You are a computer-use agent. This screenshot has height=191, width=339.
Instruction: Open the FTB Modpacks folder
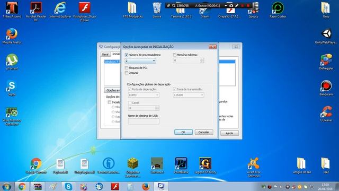132,10
